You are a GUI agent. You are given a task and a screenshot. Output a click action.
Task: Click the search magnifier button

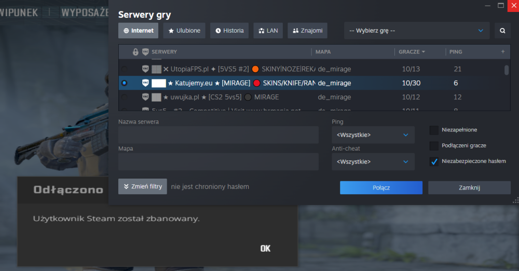(x=502, y=31)
